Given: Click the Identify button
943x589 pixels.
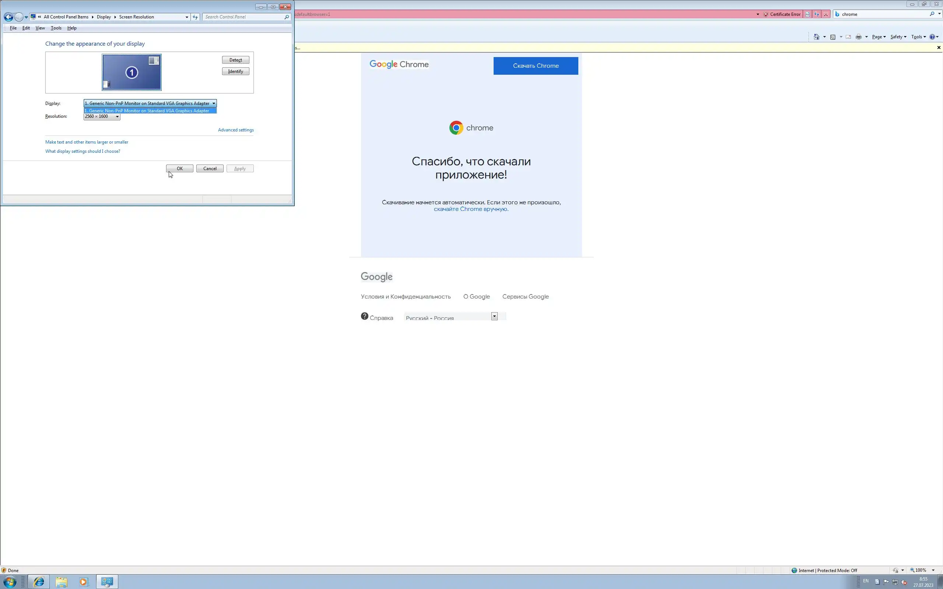Looking at the screenshot, I should click(x=235, y=71).
